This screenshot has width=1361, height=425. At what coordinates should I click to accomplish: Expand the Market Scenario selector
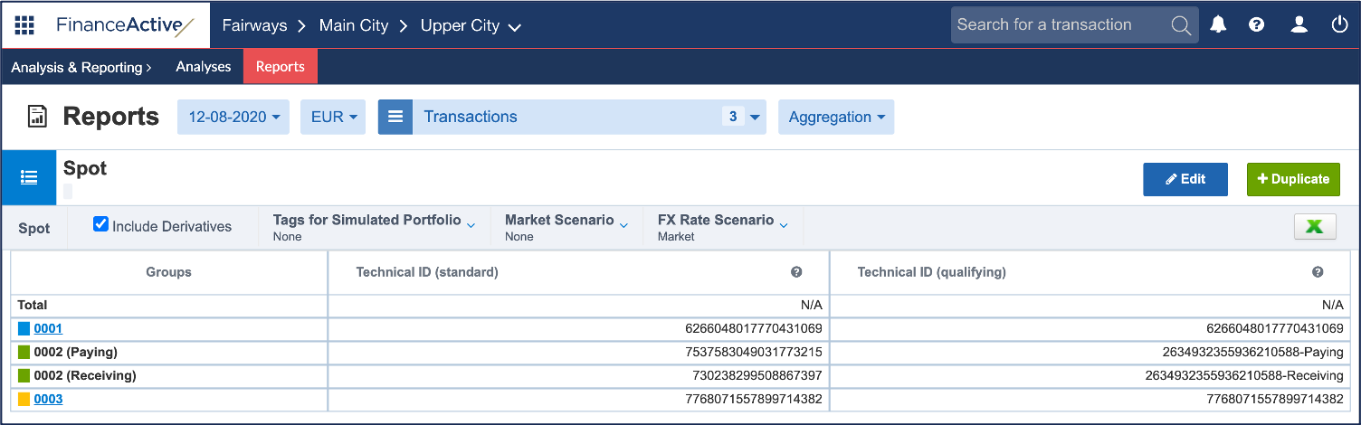point(566,228)
